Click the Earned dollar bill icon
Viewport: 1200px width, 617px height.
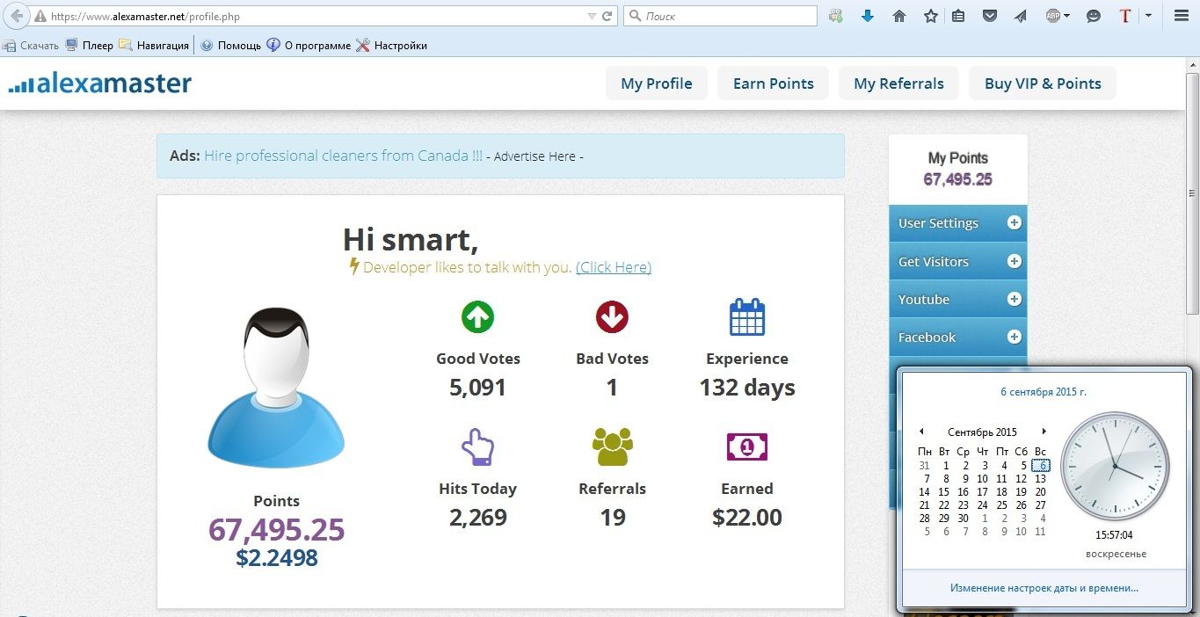[x=747, y=446]
